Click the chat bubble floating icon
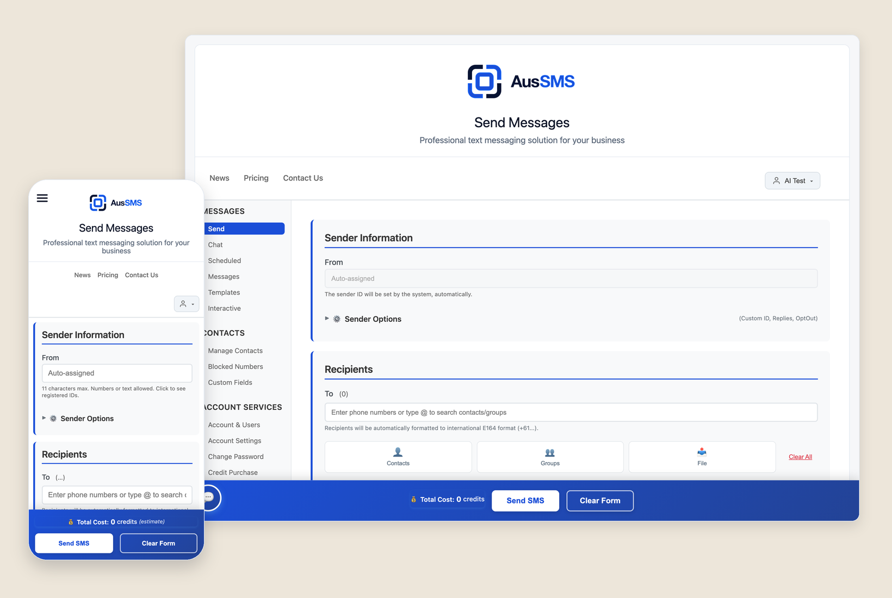 pos(209,497)
